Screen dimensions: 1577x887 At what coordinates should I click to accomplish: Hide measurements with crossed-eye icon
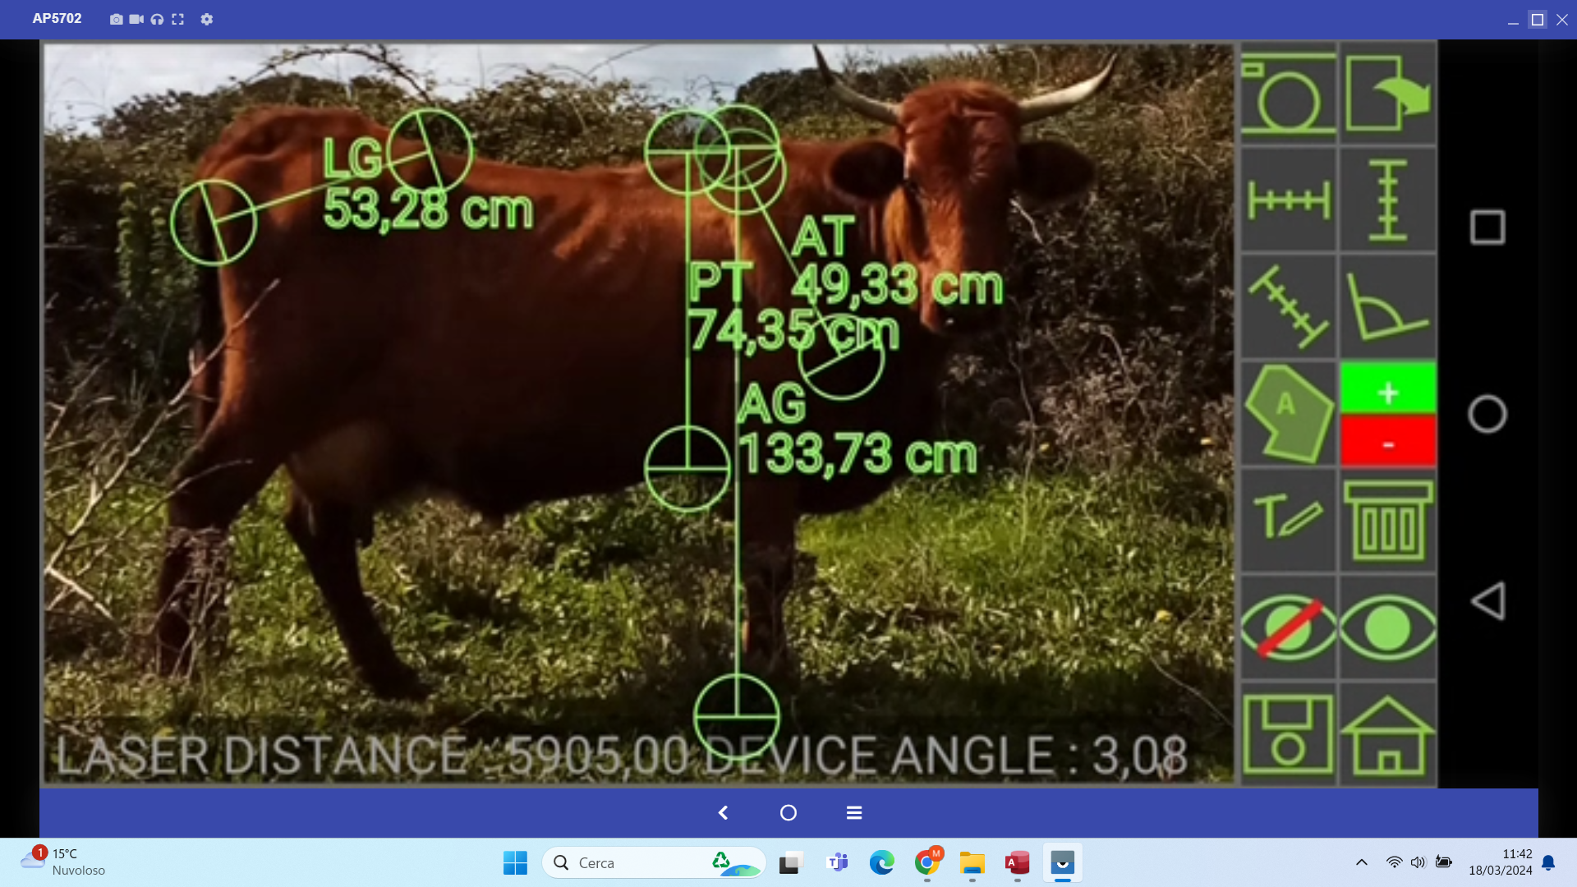[x=1288, y=627]
